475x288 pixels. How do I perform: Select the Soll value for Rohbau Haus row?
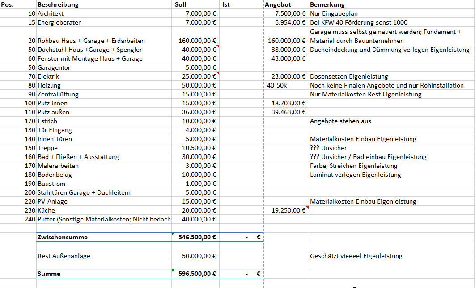197,41
